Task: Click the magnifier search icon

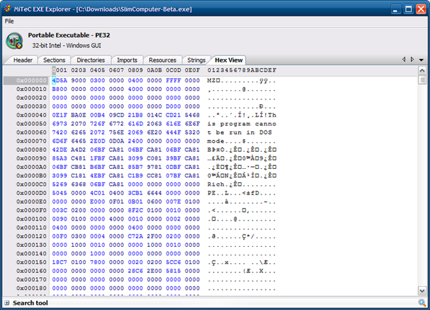Action: pyautogui.click(x=422, y=303)
